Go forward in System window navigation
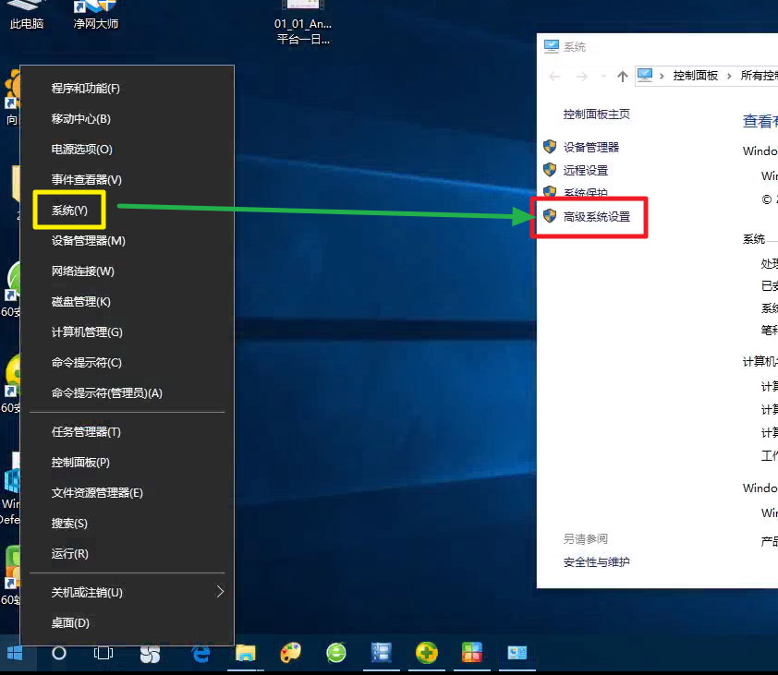Screen dimensions: 778x675 582,77
